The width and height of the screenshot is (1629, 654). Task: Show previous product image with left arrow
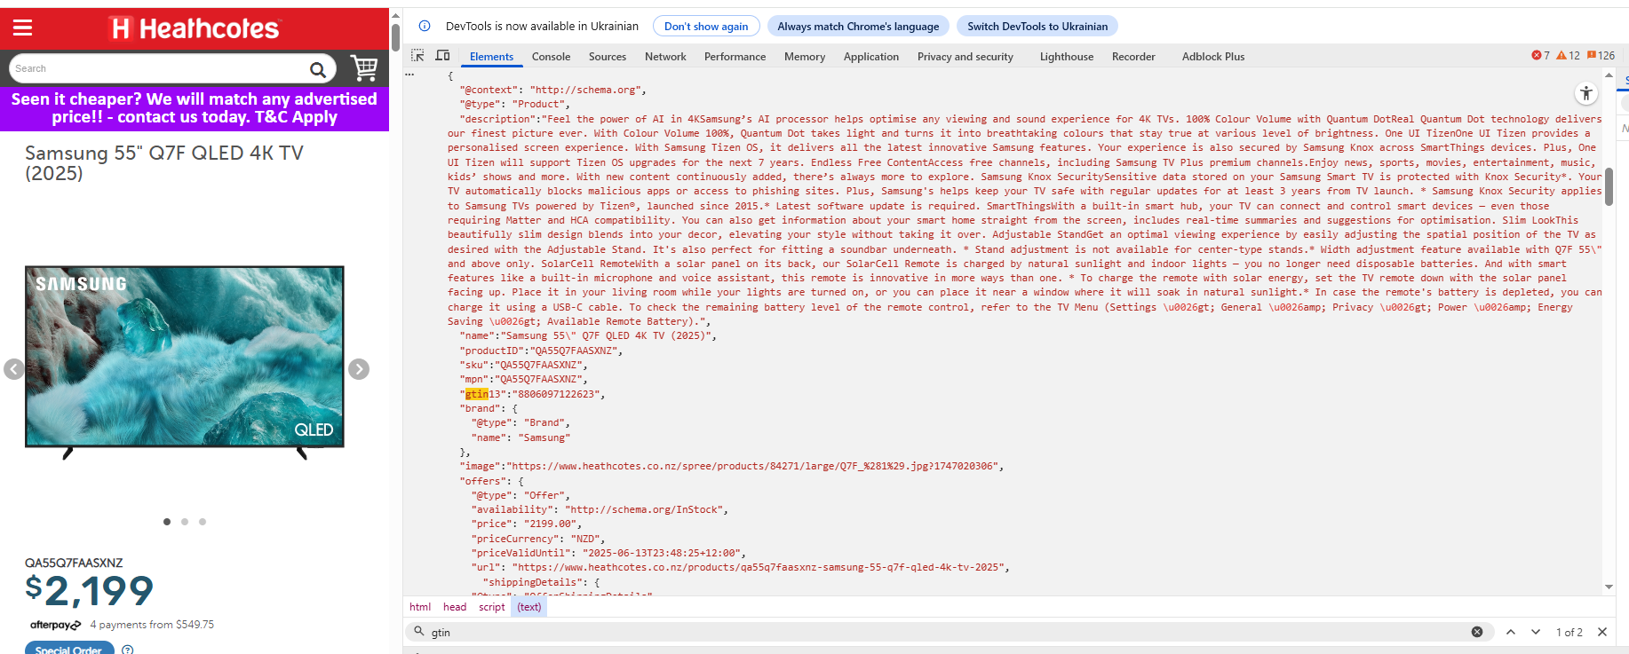tap(13, 369)
